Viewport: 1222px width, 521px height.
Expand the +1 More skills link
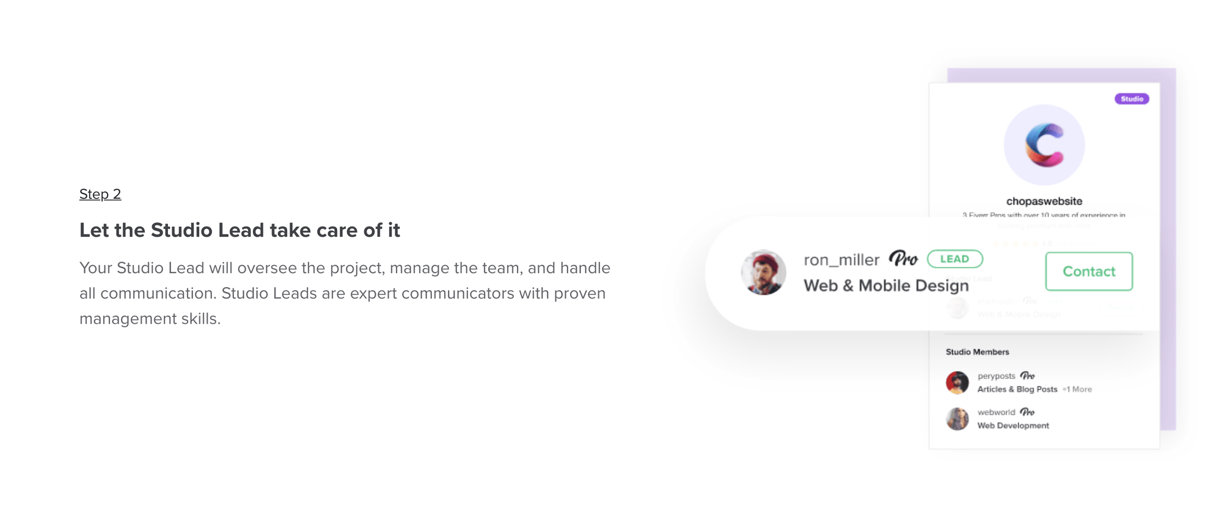click(1077, 389)
